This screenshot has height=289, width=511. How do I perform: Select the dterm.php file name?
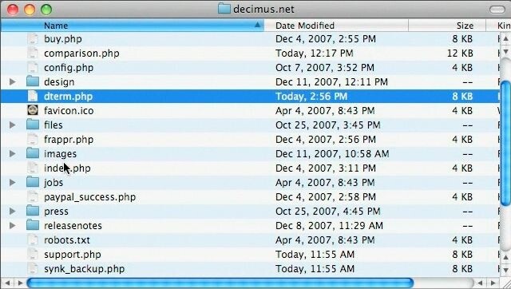pos(68,97)
